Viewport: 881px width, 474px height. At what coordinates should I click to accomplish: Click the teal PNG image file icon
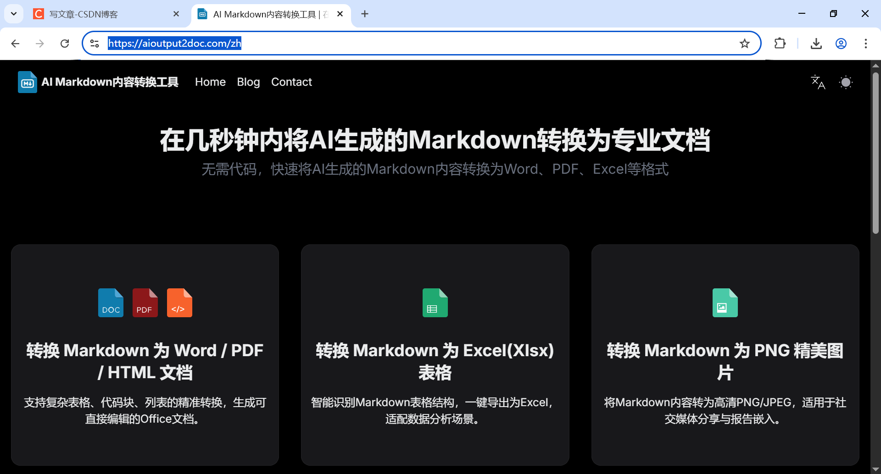(x=725, y=303)
